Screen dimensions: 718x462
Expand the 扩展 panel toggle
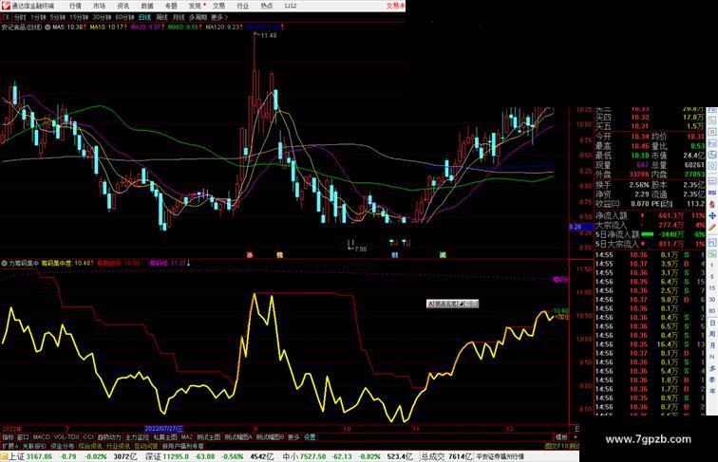pos(9,446)
